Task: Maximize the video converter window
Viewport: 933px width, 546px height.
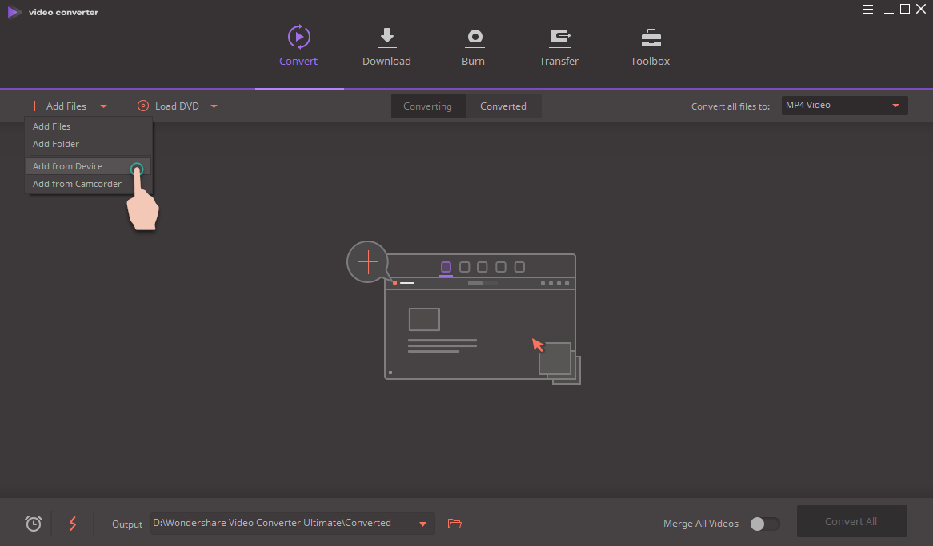Action: [905, 9]
